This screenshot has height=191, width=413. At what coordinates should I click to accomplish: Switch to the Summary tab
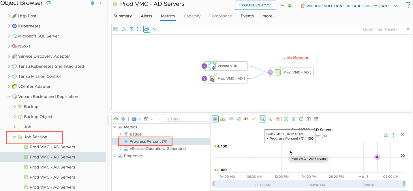(x=123, y=16)
